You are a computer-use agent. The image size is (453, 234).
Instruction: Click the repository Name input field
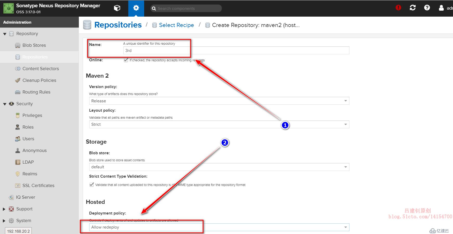(236, 50)
